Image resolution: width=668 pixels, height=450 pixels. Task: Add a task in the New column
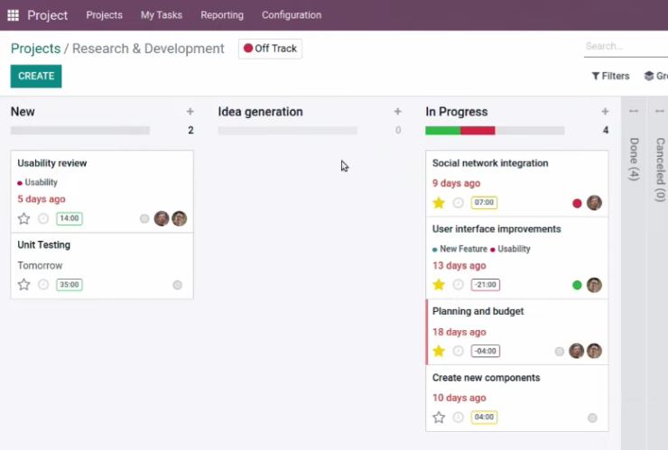tap(190, 112)
